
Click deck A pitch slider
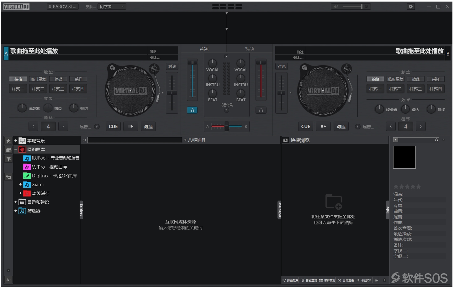pyautogui.click(x=172, y=93)
